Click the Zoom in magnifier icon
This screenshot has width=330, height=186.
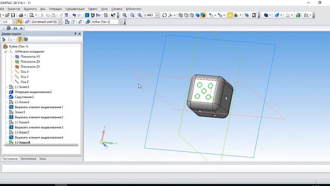(x=125, y=15)
